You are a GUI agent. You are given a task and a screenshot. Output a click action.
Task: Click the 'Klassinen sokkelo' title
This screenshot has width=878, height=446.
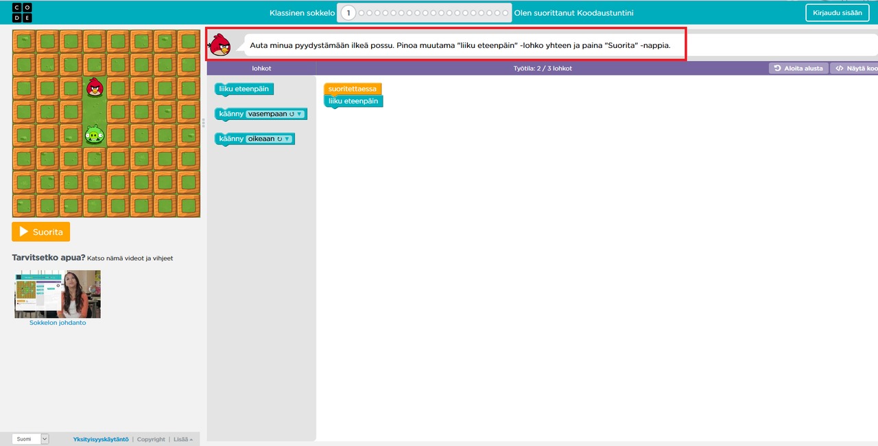pyautogui.click(x=302, y=12)
